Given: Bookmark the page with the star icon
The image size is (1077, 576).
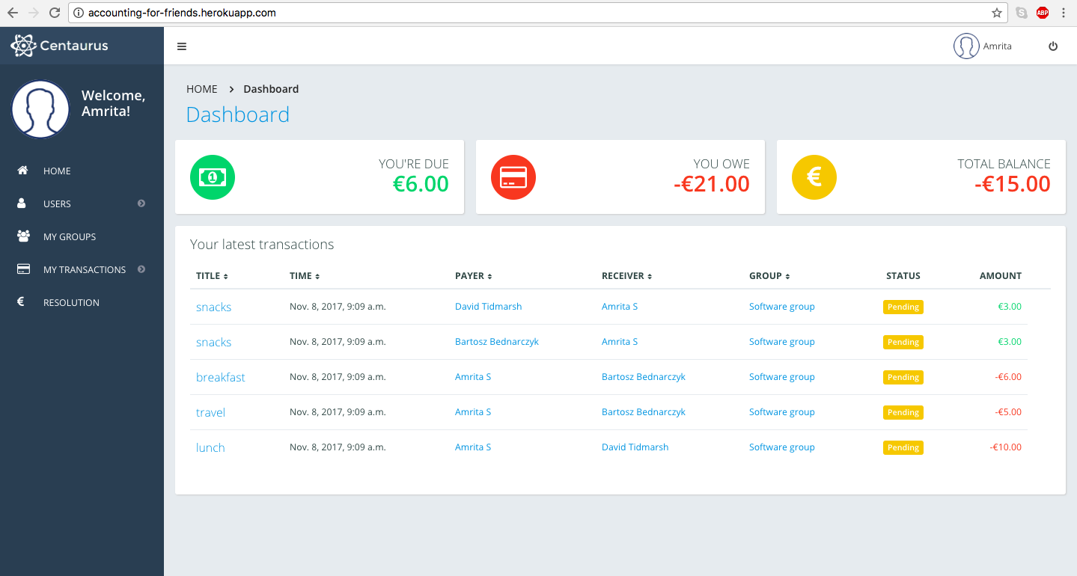Looking at the screenshot, I should click(997, 13).
